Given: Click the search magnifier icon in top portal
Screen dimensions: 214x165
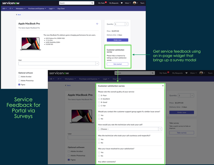Looking at the screenshot, I should [x=92, y=3].
